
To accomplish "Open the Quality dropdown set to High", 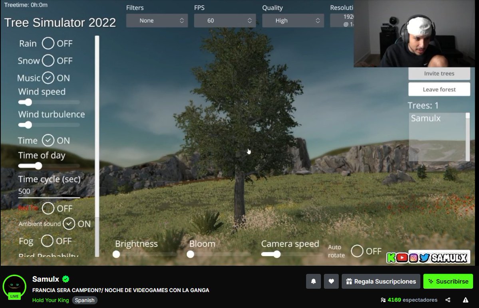I will click(x=293, y=20).
